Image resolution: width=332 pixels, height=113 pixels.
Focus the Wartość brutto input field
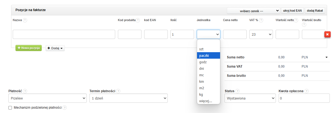(x=314, y=34)
